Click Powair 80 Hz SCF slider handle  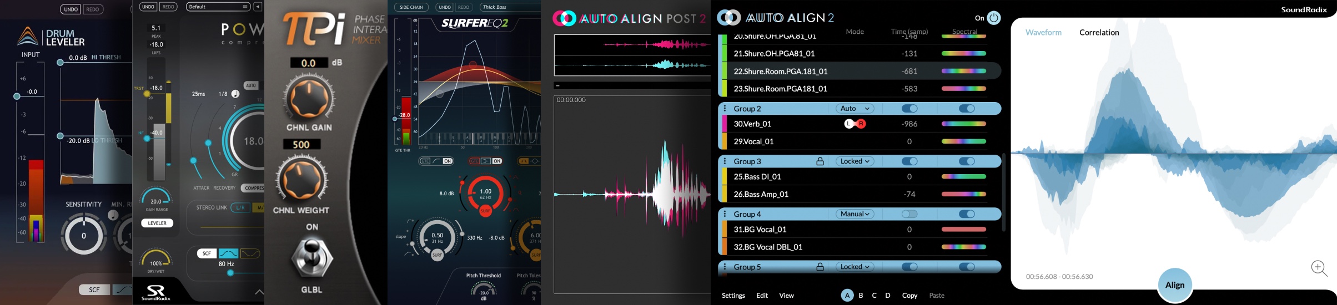(x=230, y=273)
